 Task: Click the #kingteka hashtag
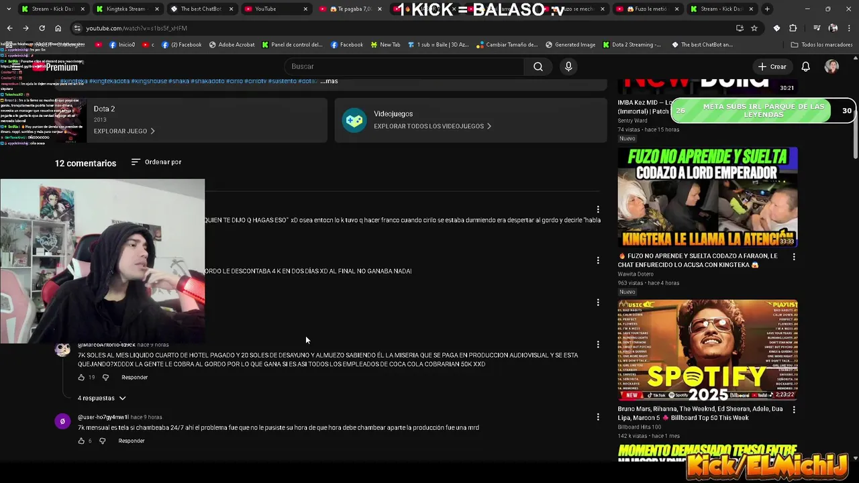(74, 81)
